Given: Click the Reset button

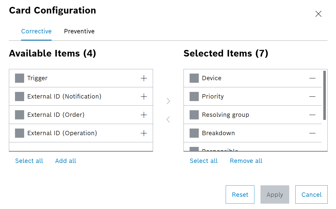Looking at the screenshot, I should pyautogui.click(x=240, y=194).
